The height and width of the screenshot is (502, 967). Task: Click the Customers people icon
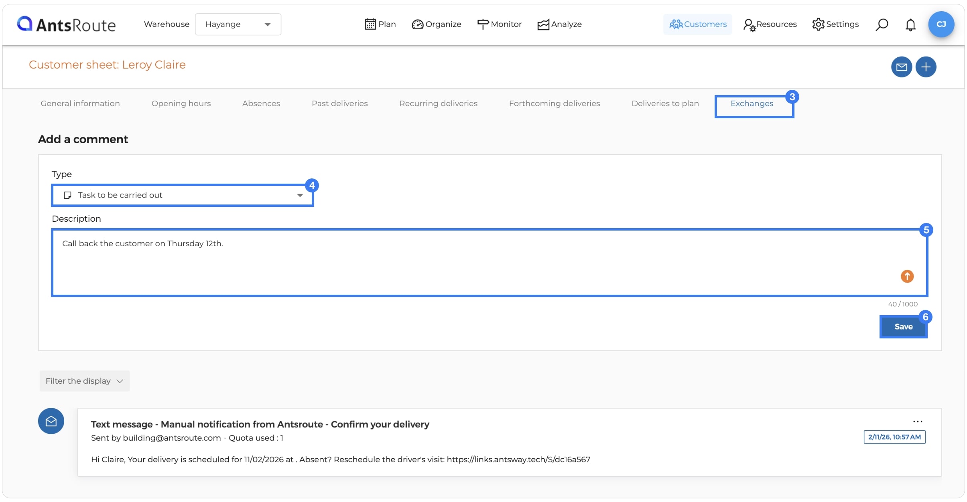tap(676, 24)
